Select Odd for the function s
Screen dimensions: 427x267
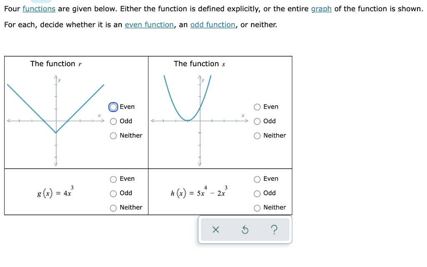tap(257, 121)
